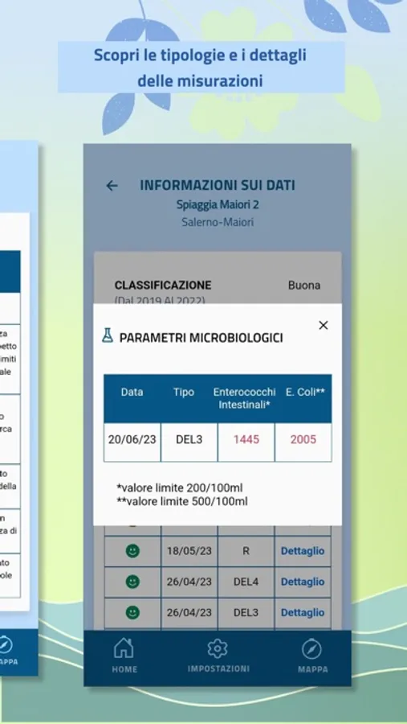Open the Home tab icon
The image size is (407, 724).
[x=124, y=648]
